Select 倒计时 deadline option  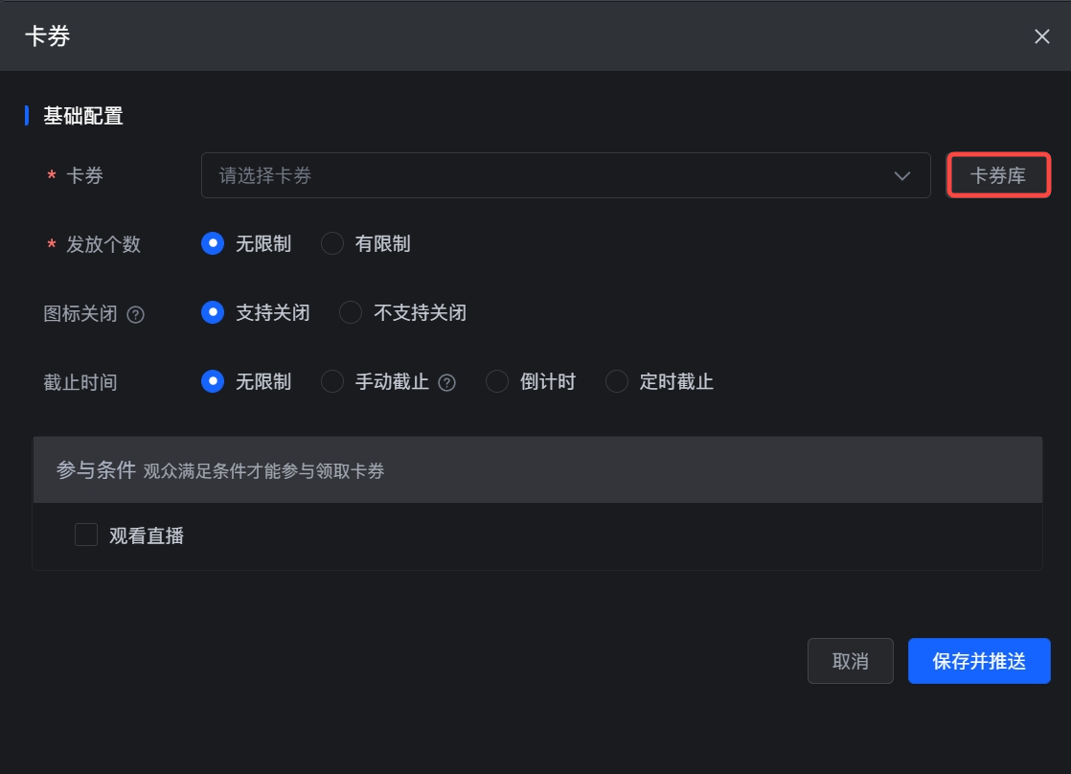tap(497, 382)
